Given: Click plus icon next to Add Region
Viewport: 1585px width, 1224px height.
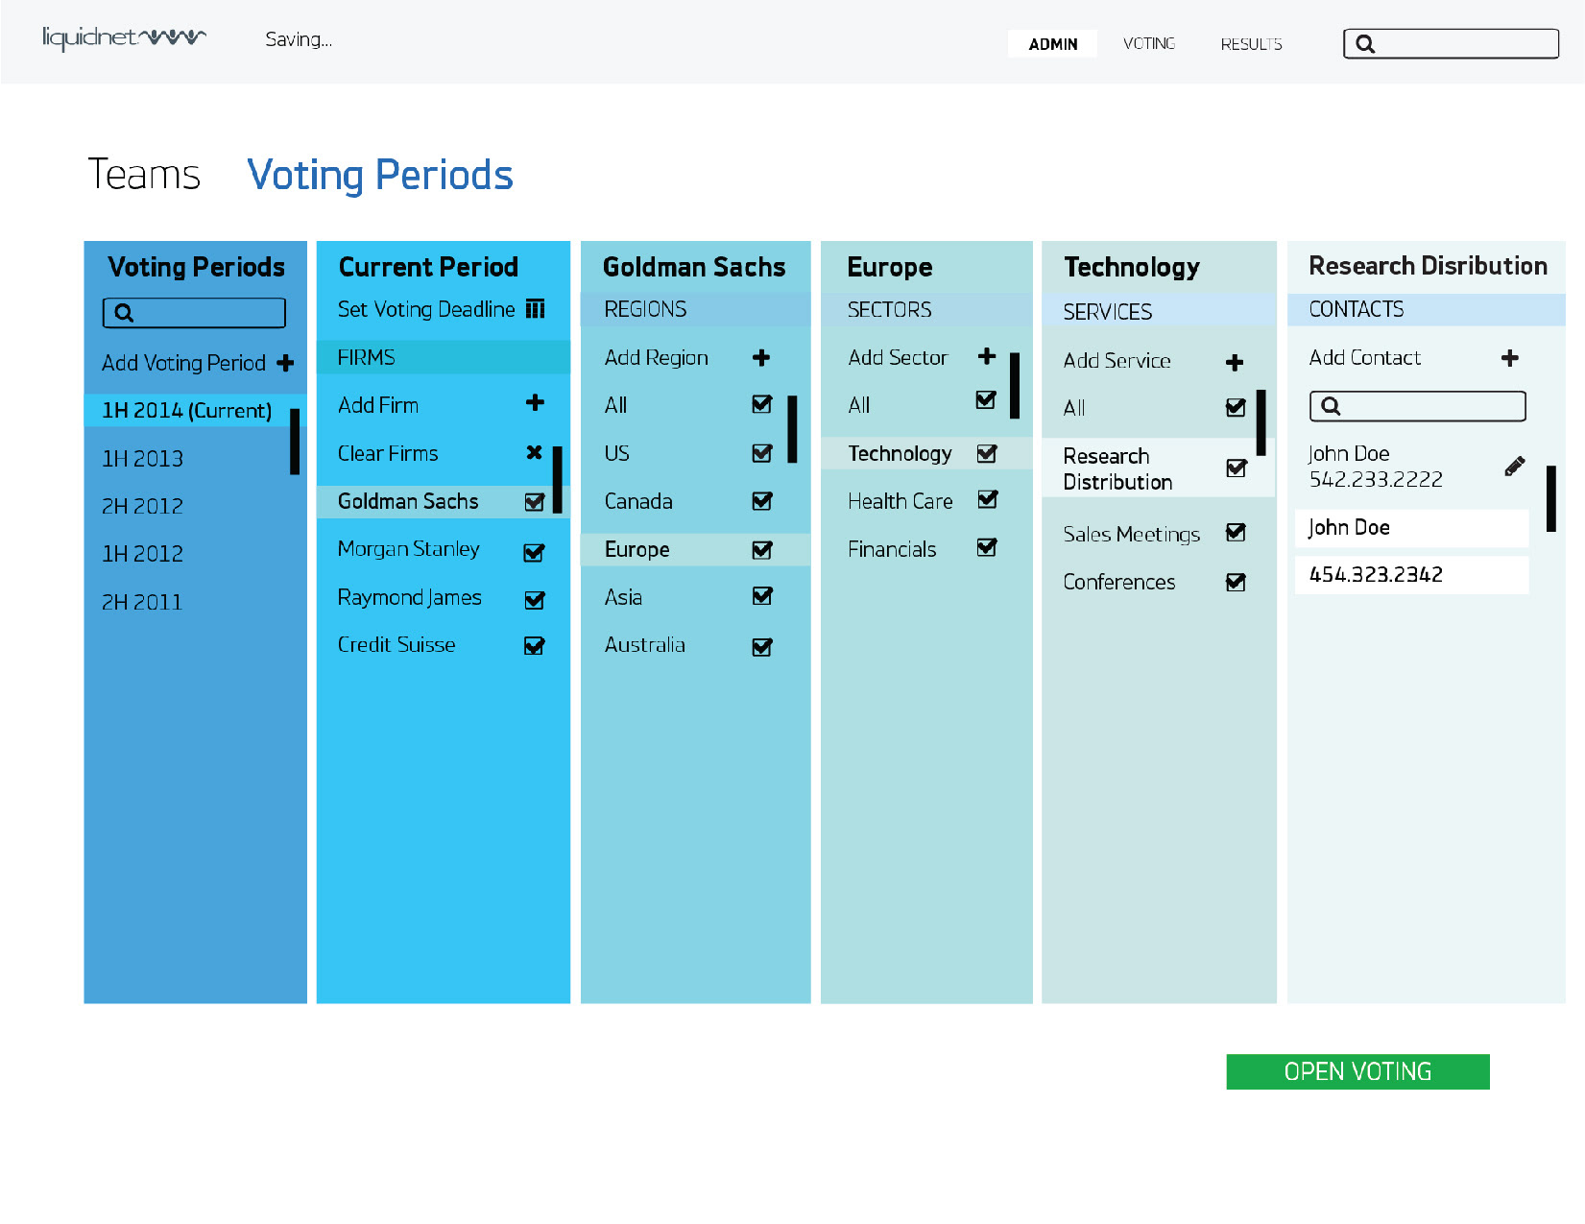Looking at the screenshot, I should (x=761, y=358).
